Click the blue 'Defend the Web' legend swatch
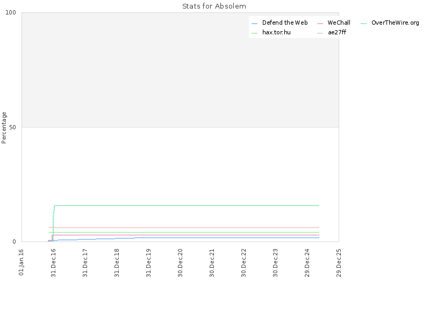430x322 pixels. point(254,24)
